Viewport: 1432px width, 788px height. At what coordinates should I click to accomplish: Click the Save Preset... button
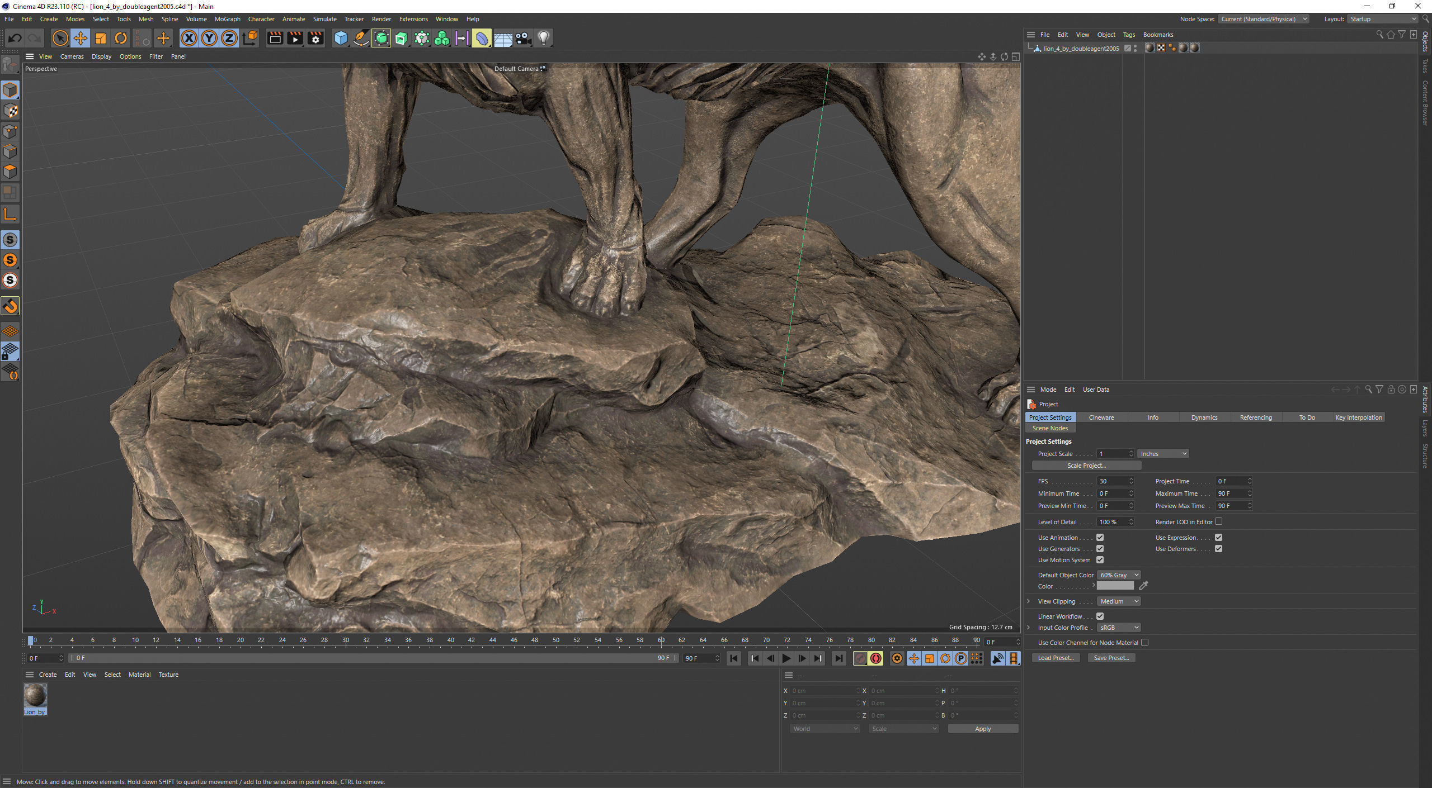1111,658
